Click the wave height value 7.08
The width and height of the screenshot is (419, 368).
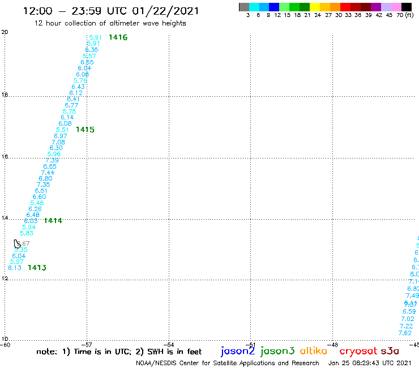tap(58, 143)
